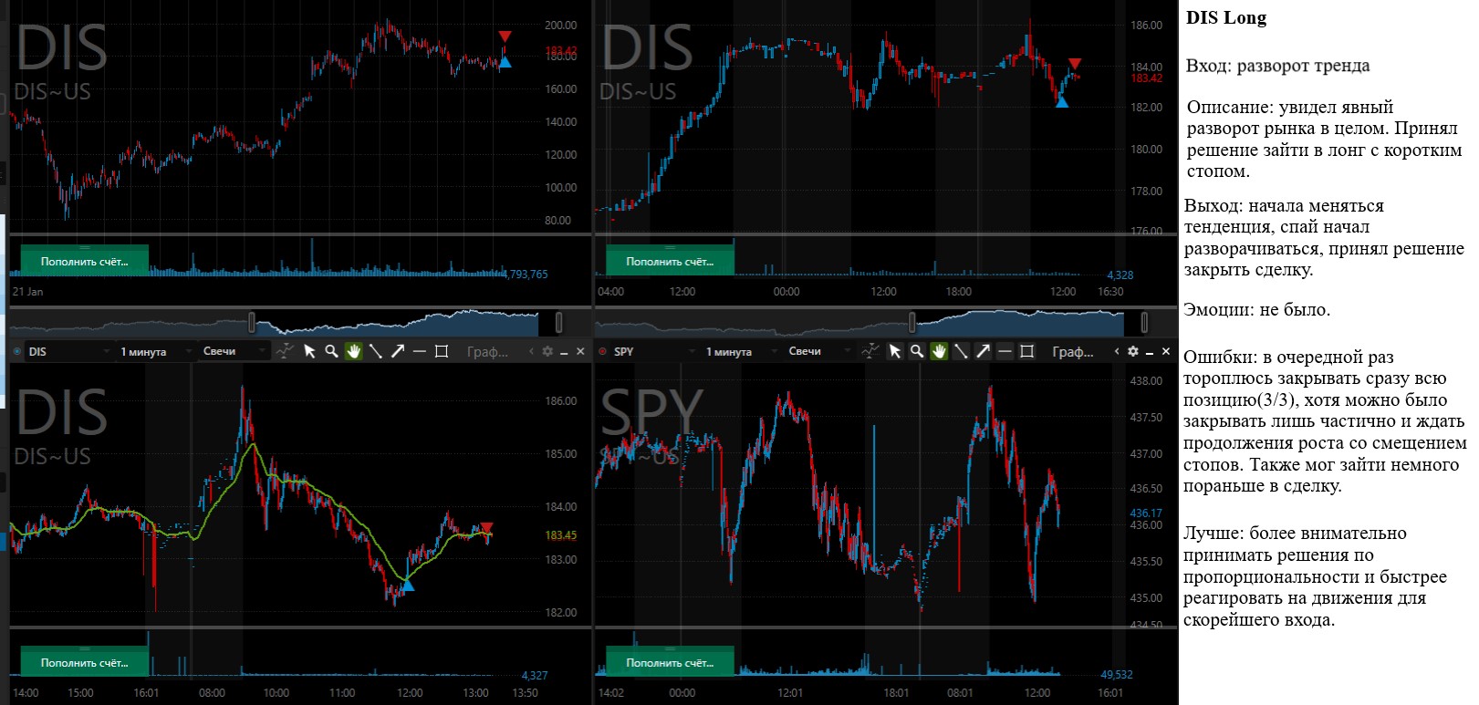This screenshot has width=1479, height=705.
Task: Click 'Пополнить счёт' in the DIS 1-minute chart
Action: [85, 662]
